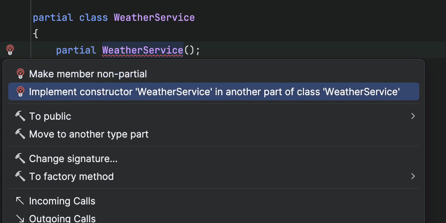Open 'Change signature...'

(73, 159)
